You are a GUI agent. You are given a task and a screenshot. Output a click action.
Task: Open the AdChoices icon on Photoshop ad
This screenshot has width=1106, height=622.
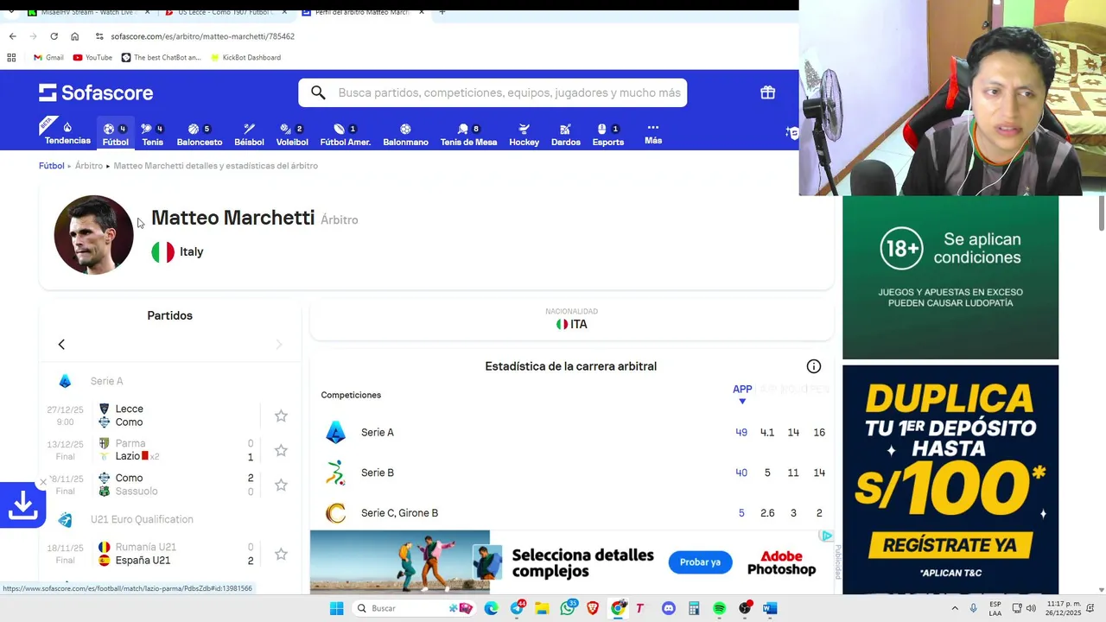coord(826,536)
